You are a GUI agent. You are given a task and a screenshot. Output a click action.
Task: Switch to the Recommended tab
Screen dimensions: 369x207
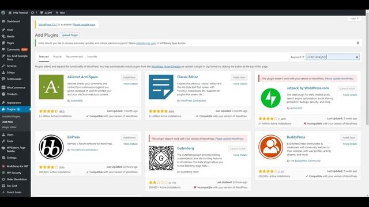[x=74, y=56]
